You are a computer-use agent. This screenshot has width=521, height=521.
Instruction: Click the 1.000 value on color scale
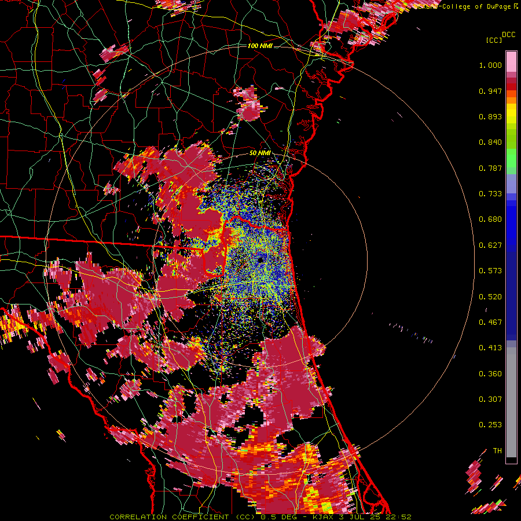pyautogui.click(x=490, y=65)
